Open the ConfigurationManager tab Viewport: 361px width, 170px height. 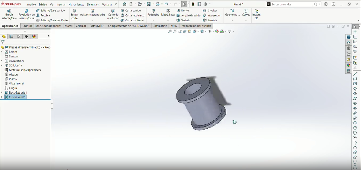click(x=19, y=36)
